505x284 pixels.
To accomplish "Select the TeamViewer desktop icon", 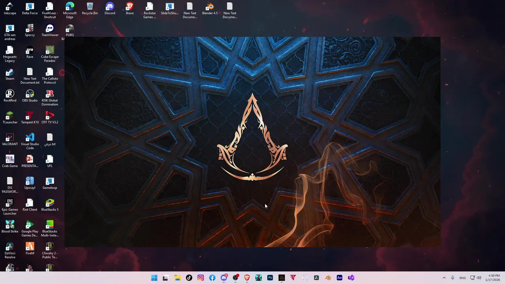I will click(50, 30).
